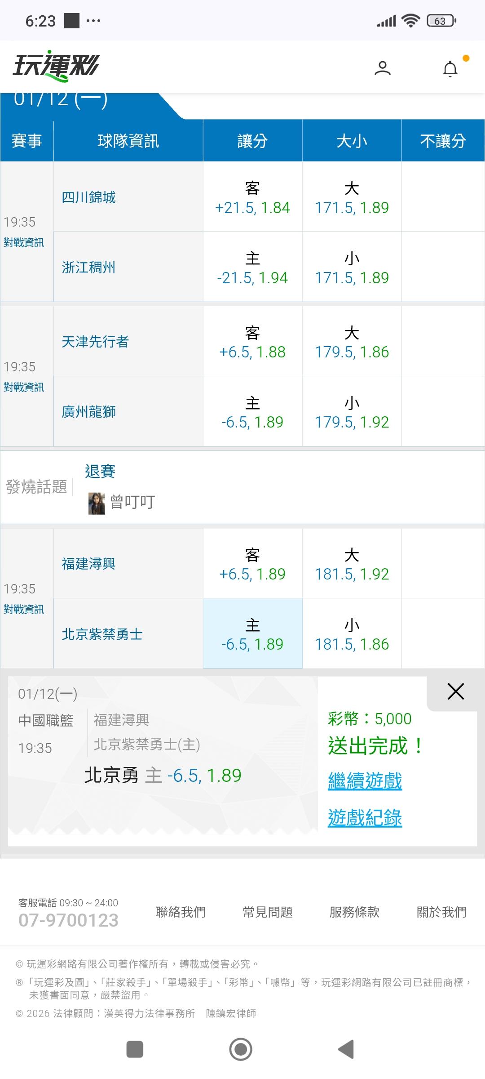
Task: Select 客 +21.5, 1.84 for 四川錦城
Action: coord(252,198)
